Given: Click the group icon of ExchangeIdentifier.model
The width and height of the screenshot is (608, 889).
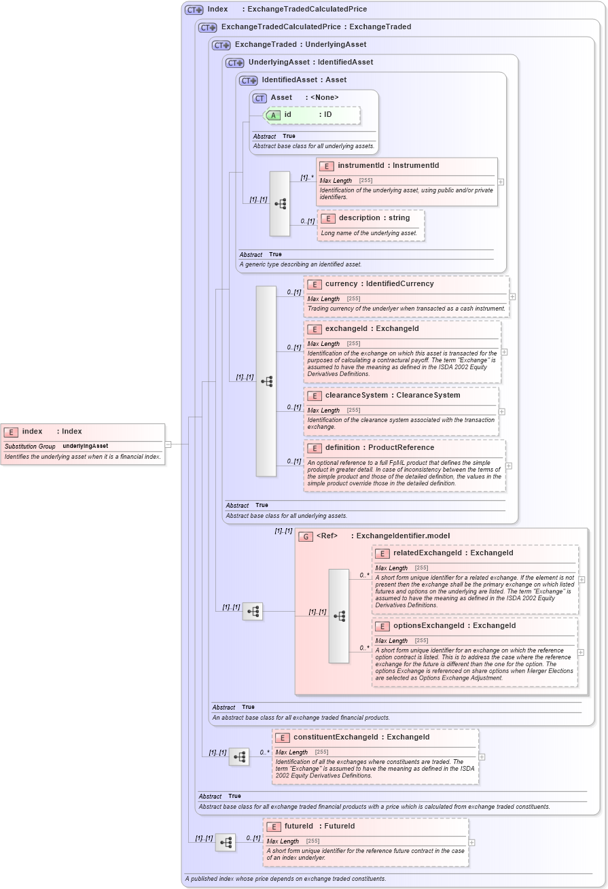Looking at the screenshot, I should (306, 536).
